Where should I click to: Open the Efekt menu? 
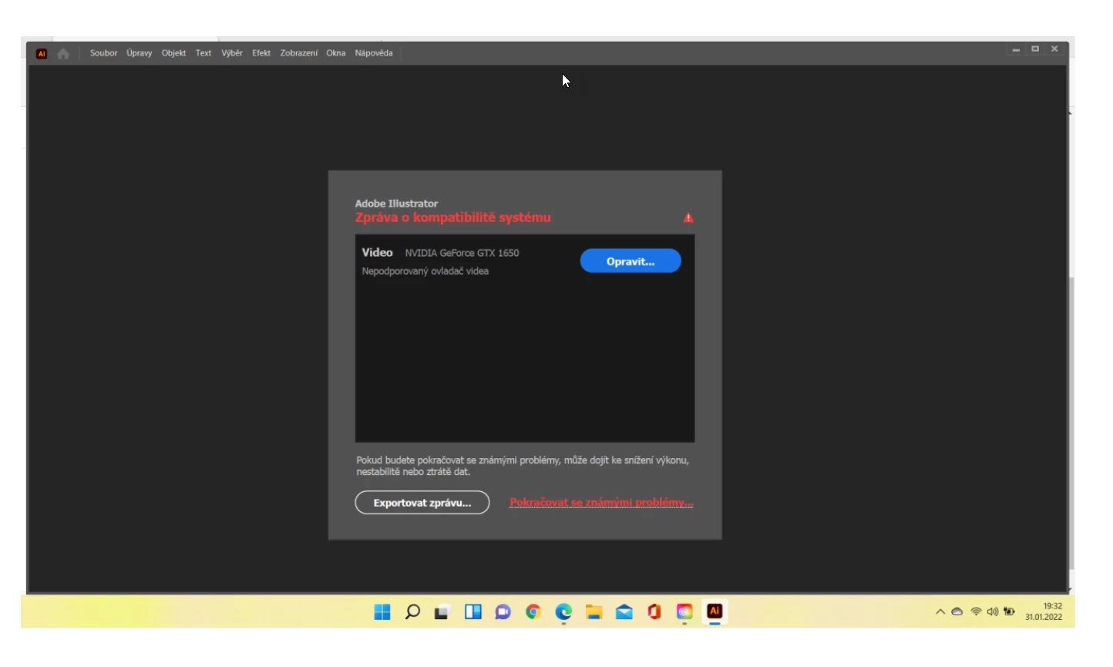(x=261, y=53)
